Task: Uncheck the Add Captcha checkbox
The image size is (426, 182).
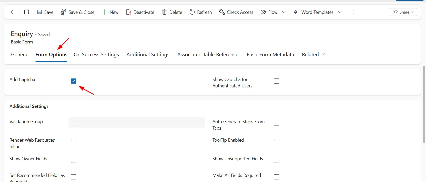Action: click(x=74, y=81)
